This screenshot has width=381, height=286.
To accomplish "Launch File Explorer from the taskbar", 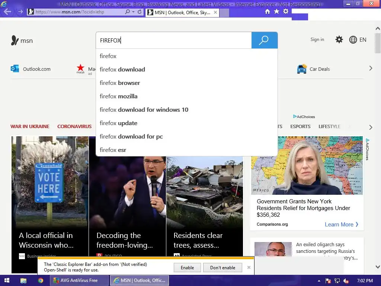I will (x=23, y=280).
